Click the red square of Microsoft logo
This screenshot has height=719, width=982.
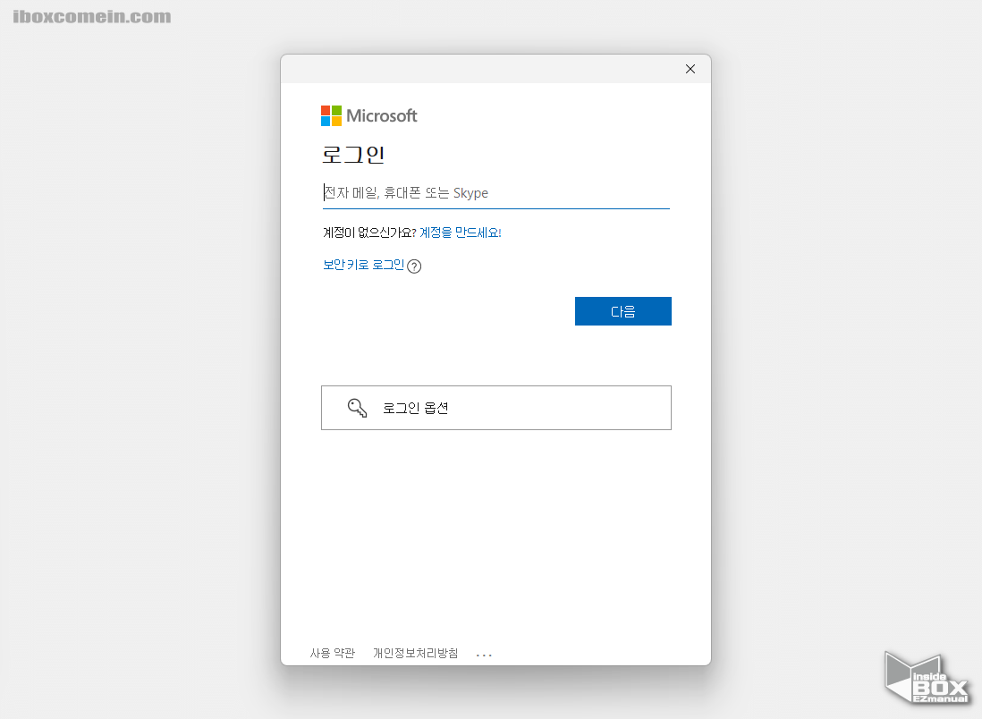326,110
